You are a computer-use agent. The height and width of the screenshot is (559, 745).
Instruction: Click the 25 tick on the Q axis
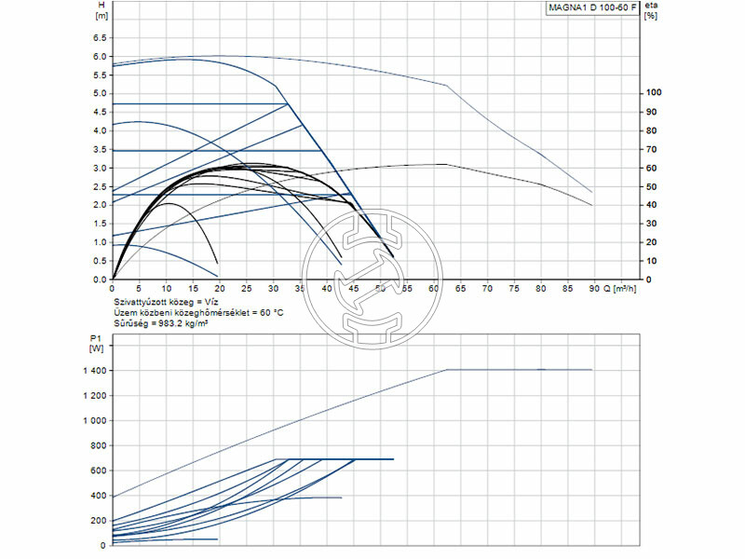246,289
